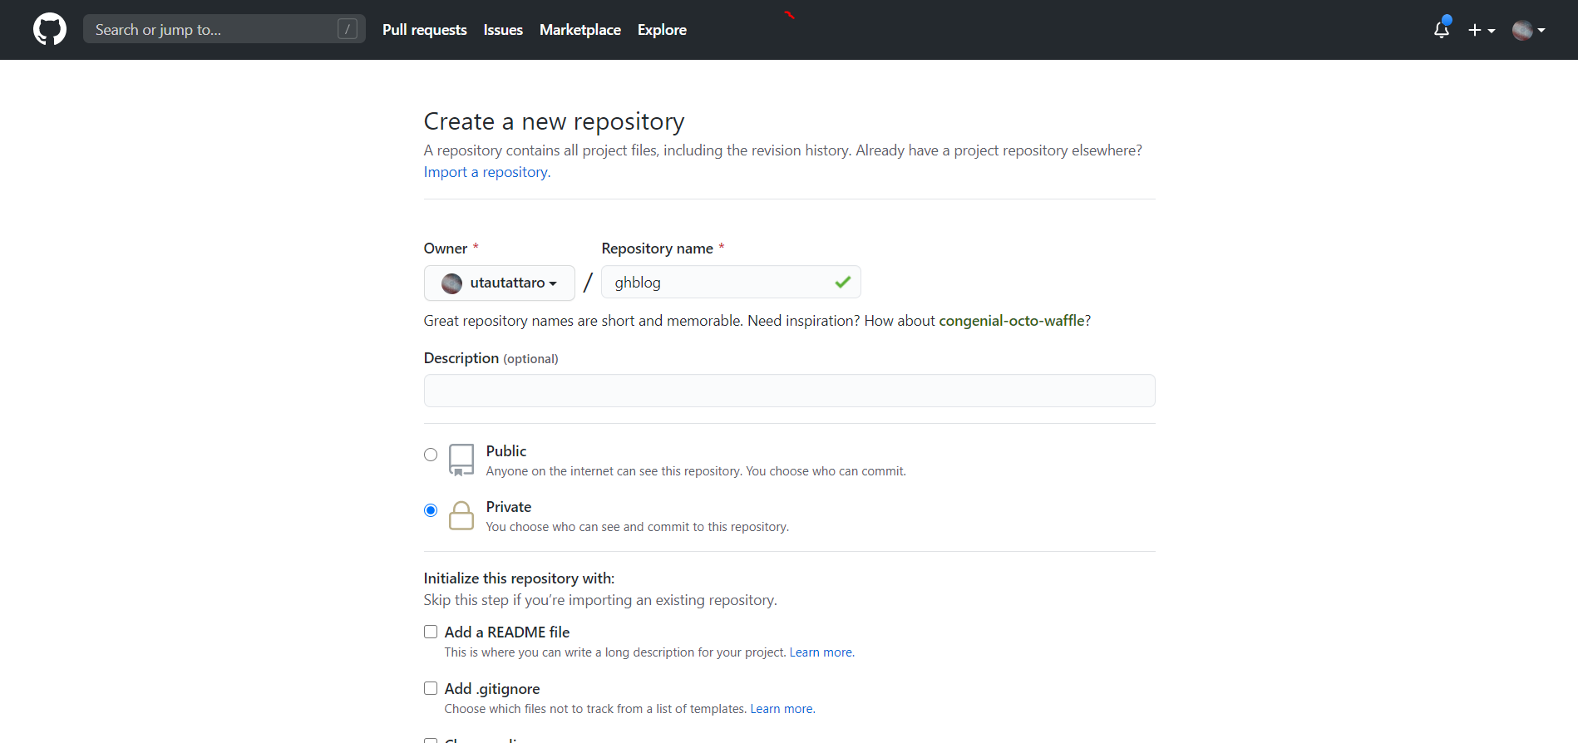Check Add .gitignore option
1578x743 pixels.
coord(431,688)
